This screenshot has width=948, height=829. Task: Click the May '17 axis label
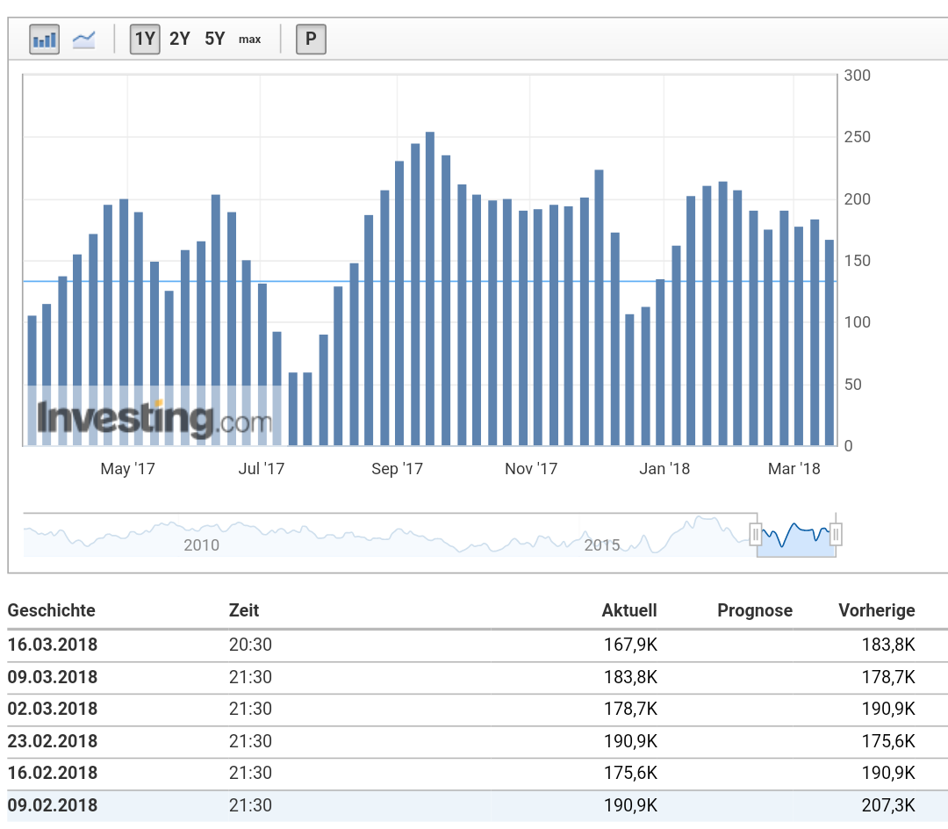[x=127, y=469]
